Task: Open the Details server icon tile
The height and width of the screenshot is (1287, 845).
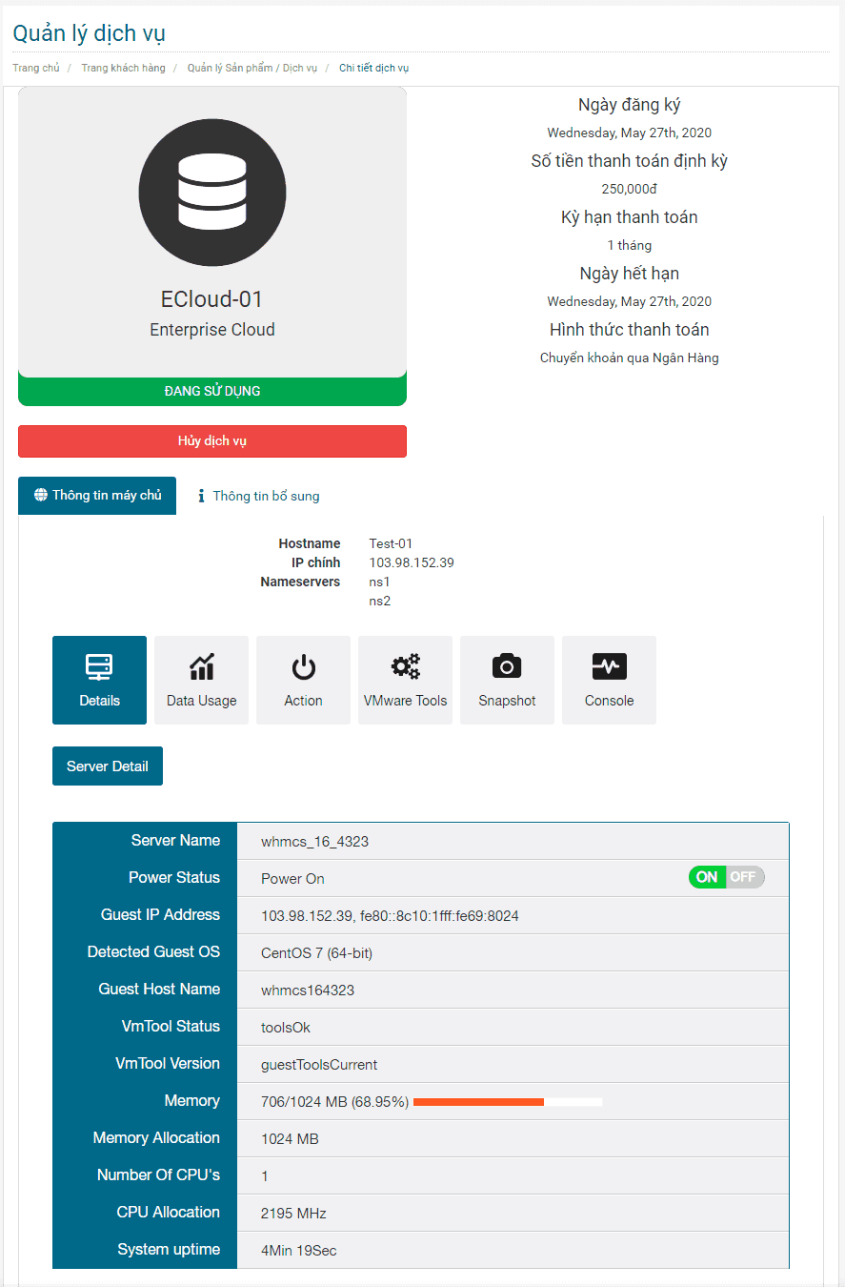Action: click(x=99, y=680)
